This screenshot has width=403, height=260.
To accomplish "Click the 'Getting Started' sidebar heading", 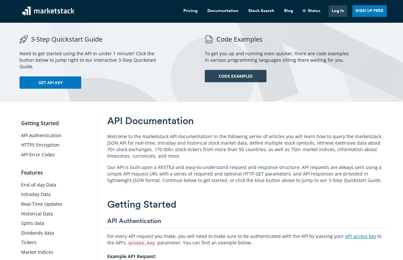I will point(40,123).
